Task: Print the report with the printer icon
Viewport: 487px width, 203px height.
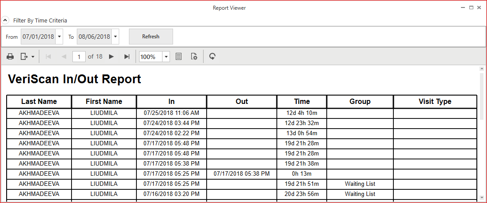Action: [x=10, y=57]
